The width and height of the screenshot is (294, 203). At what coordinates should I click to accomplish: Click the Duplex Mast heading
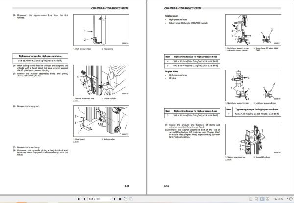pos(171,72)
